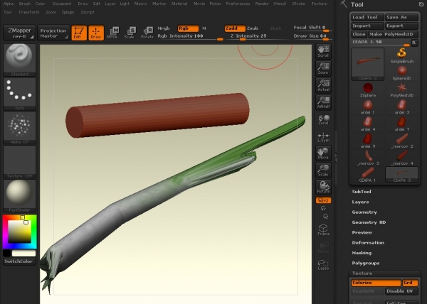This screenshot has width=427, height=304.
Task: Select the _morcov 2 tool
Action: coord(401,141)
